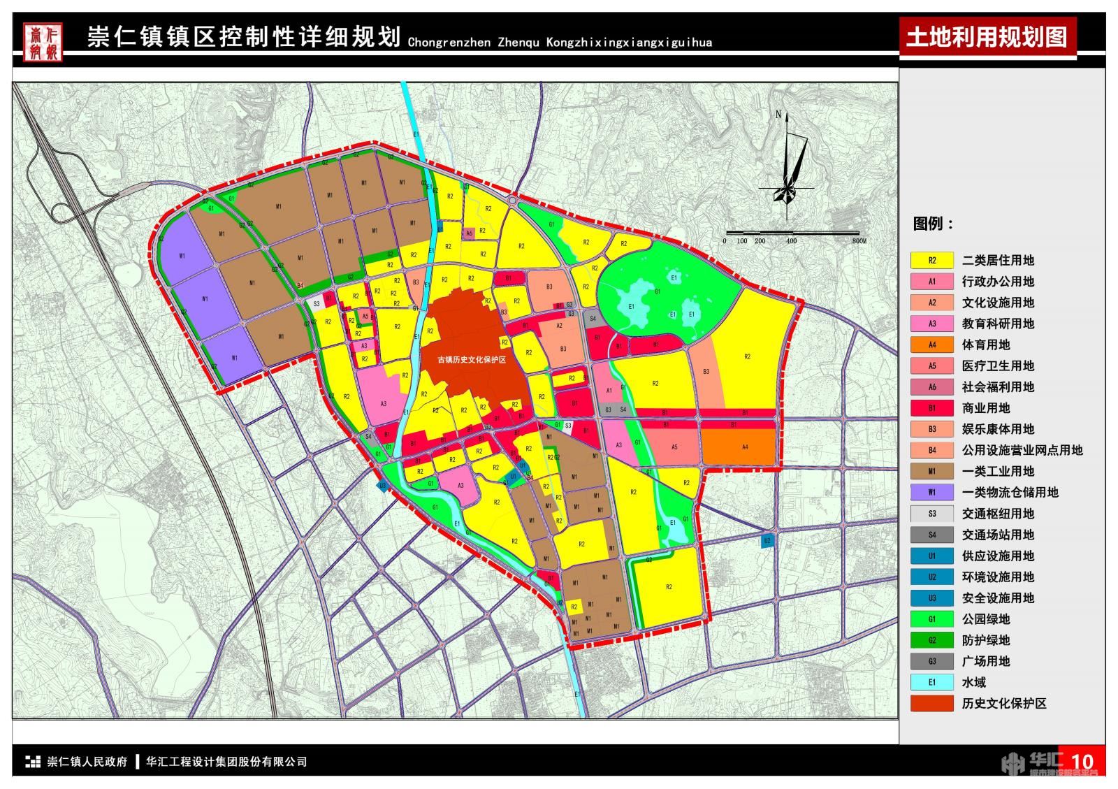The height and width of the screenshot is (789, 1118).
Task: Click the red seal logo in header
Action: (x=43, y=43)
